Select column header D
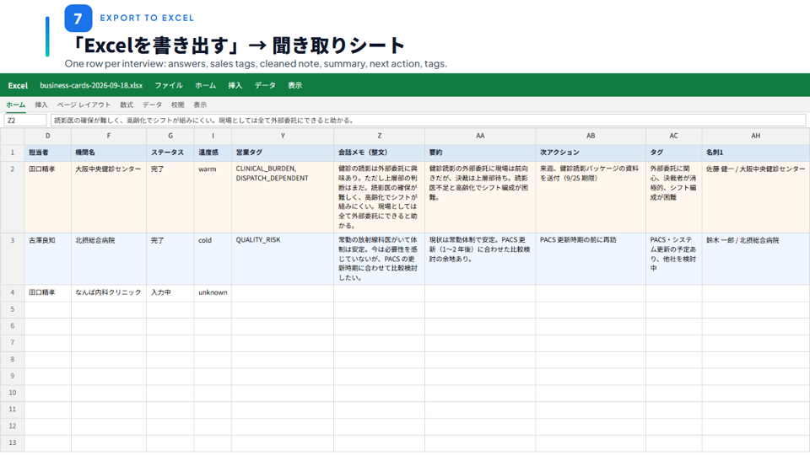The height and width of the screenshot is (455, 810). (x=47, y=136)
